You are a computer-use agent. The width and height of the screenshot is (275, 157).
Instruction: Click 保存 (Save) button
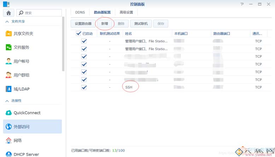(160, 23)
